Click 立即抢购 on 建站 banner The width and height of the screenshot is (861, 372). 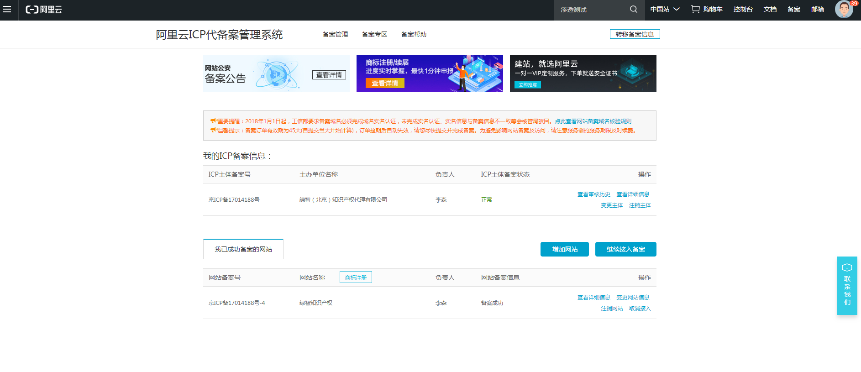pos(528,84)
